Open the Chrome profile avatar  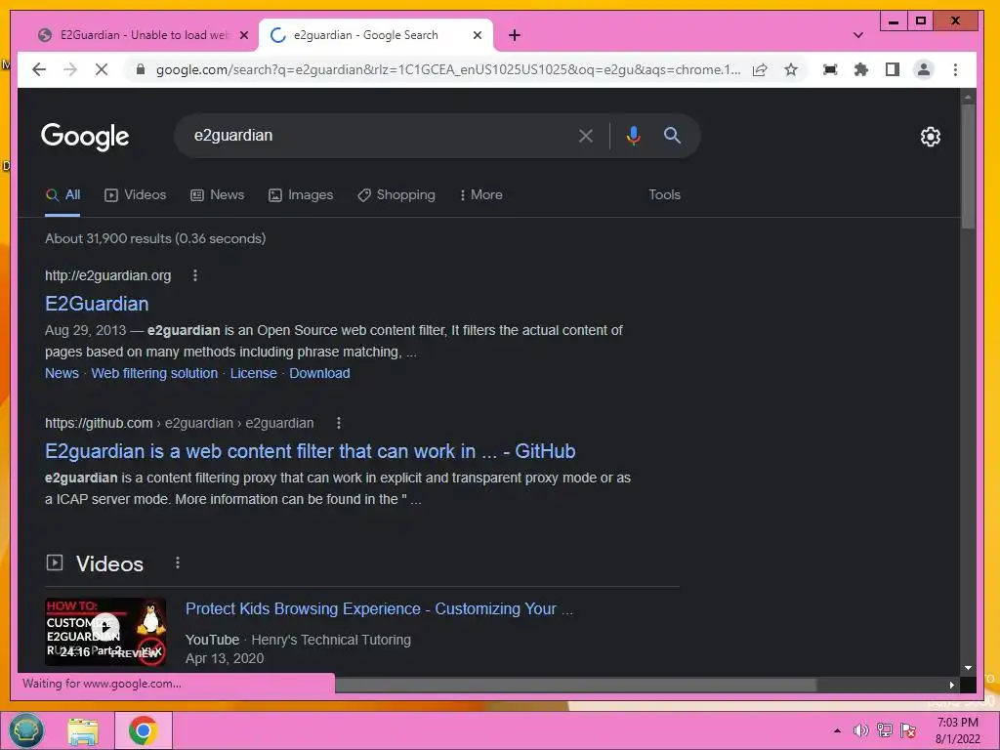click(924, 69)
